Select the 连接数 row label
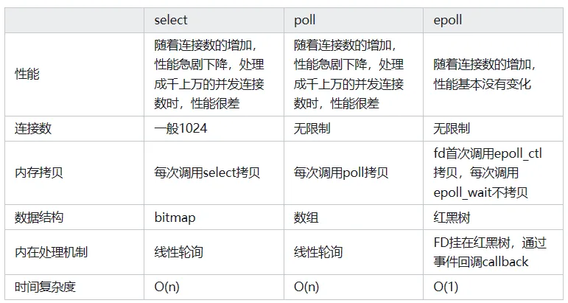This screenshot has height=303, width=568. point(33,128)
